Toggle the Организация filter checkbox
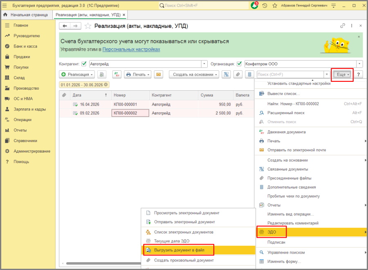 [x=239, y=64]
